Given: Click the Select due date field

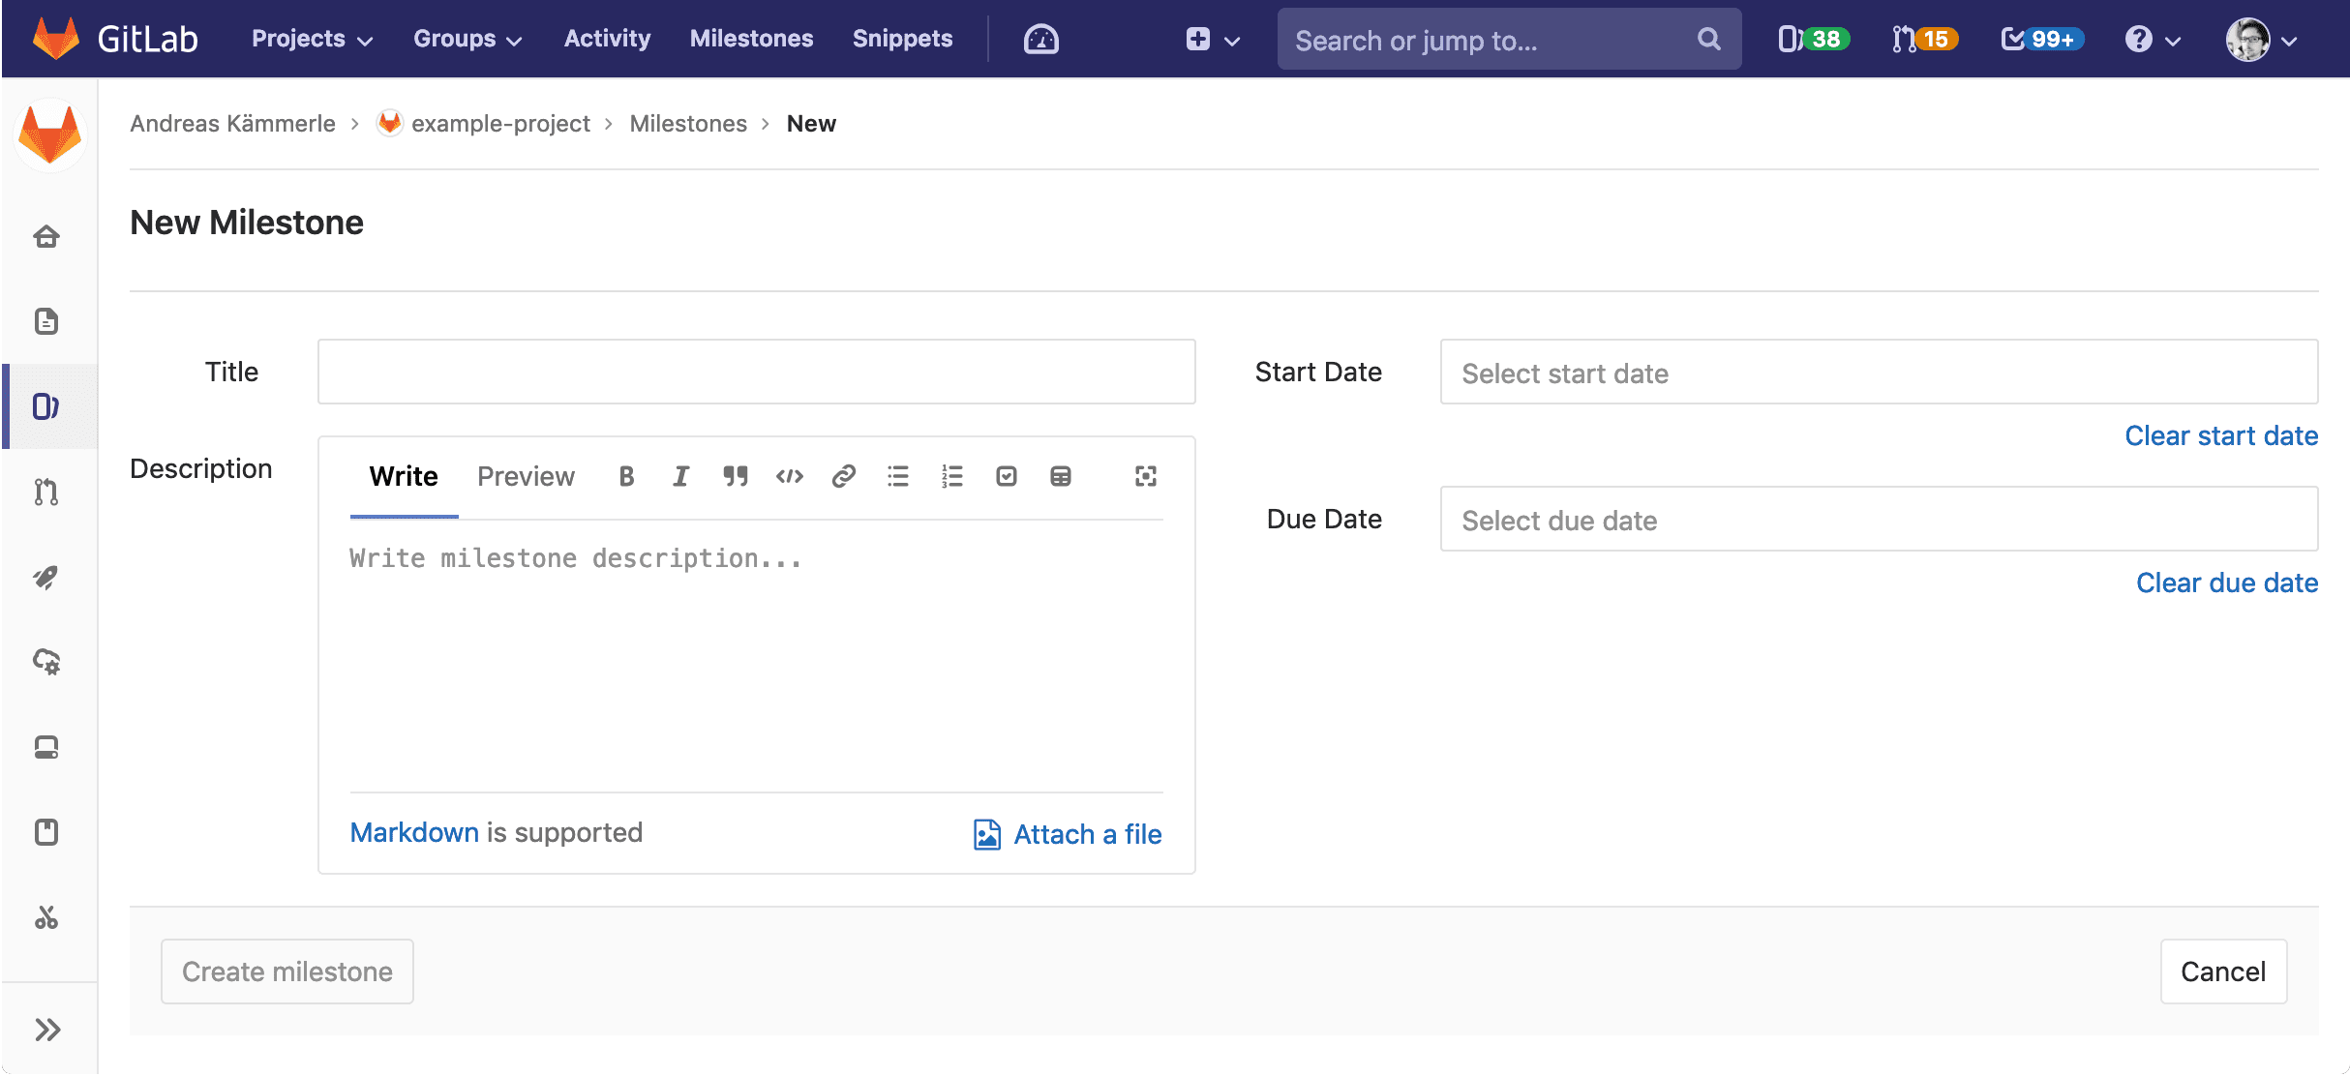Looking at the screenshot, I should (1878, 520).
